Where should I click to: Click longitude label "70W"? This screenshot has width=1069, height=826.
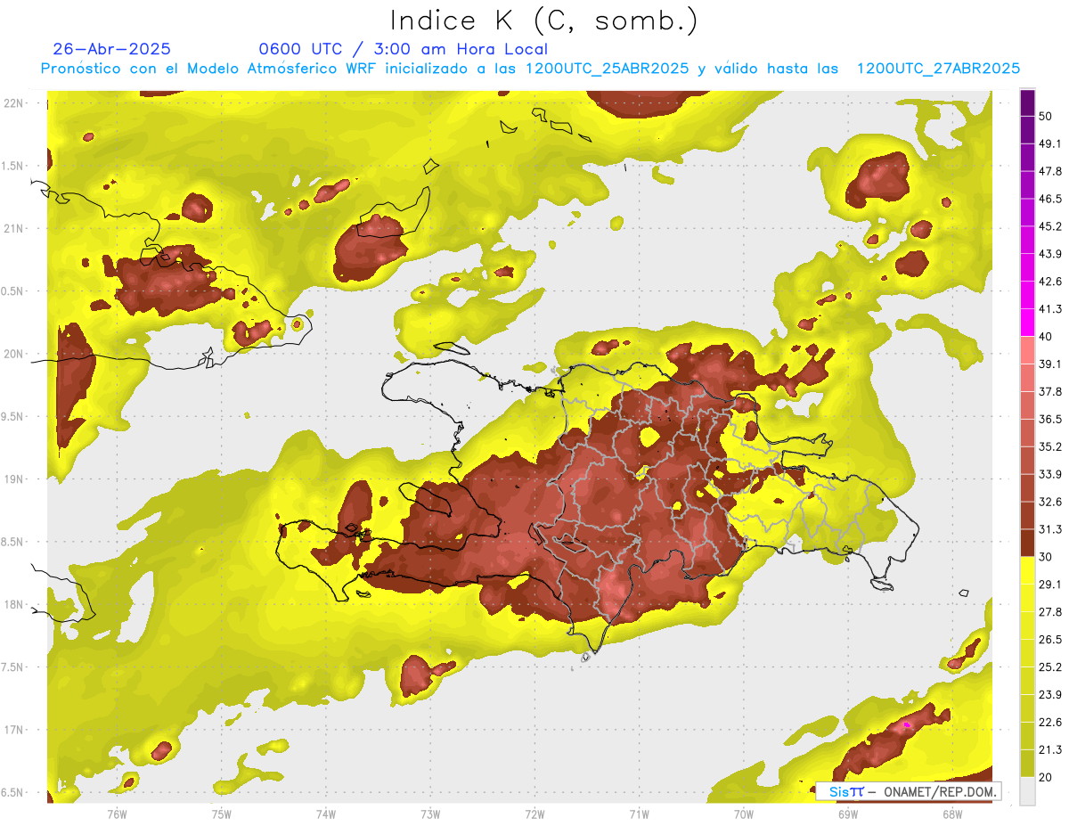[743, 814]
